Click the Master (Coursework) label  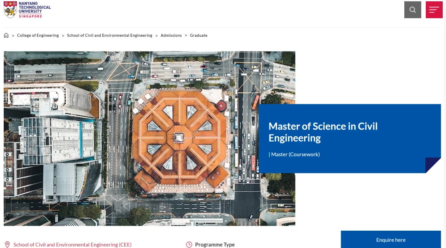(294, 154)
